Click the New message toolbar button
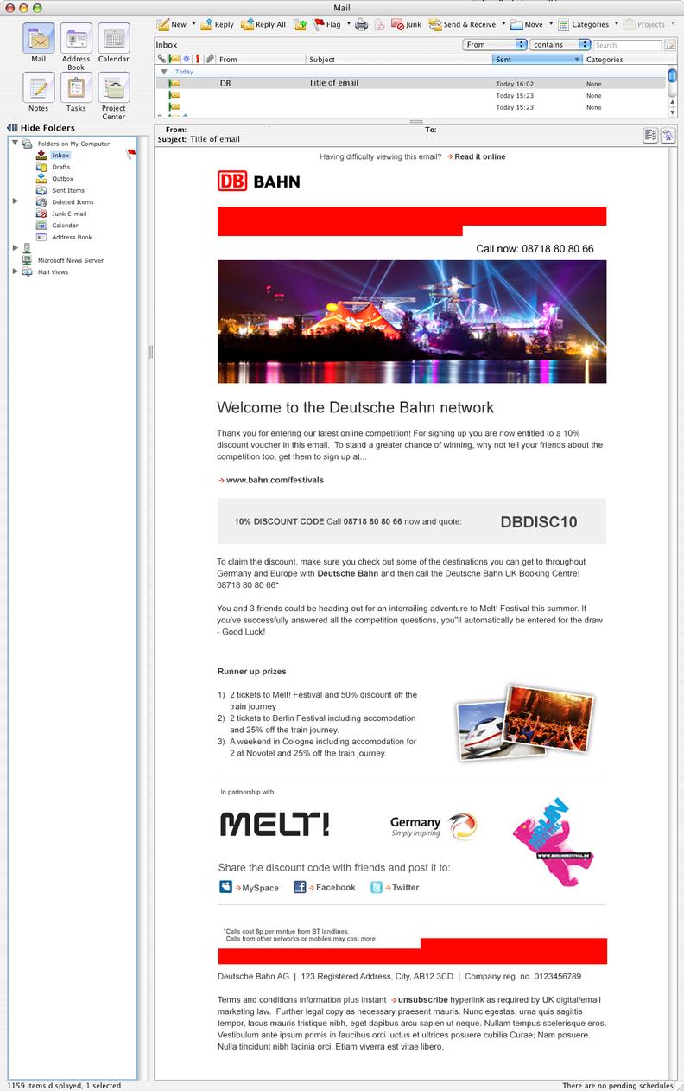Image resolution: width=684 pixels, height=1091 pixels. [x=171, y=24]
